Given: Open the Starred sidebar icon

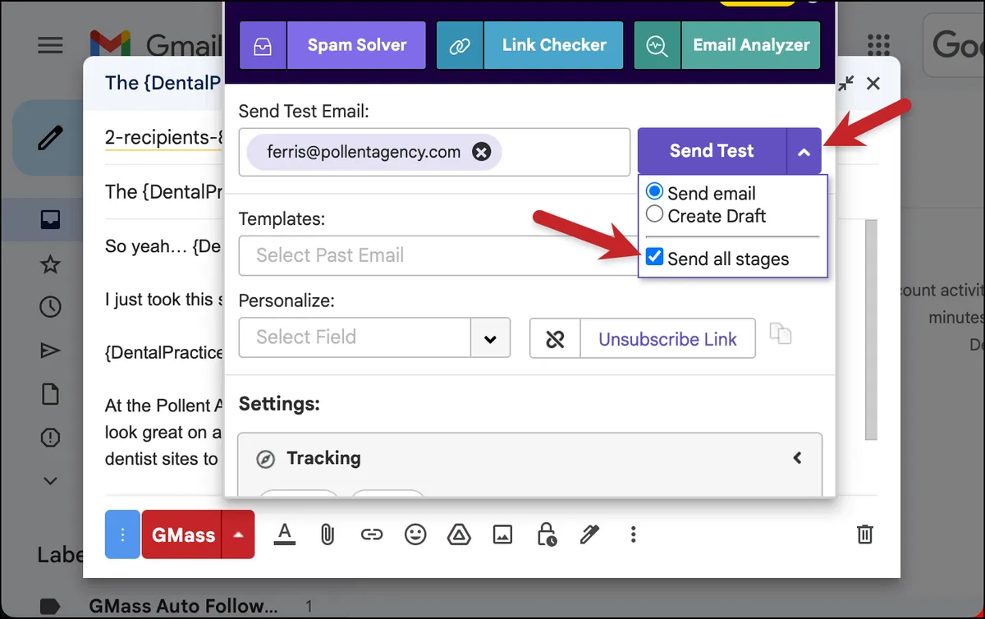Looking at the screenshot, I should (x=50, y=264).
